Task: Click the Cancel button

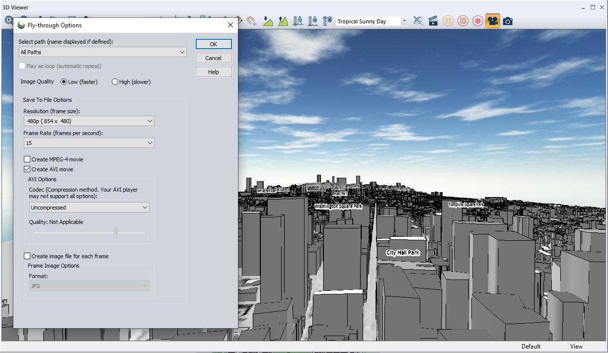Action: coord(214,58)
